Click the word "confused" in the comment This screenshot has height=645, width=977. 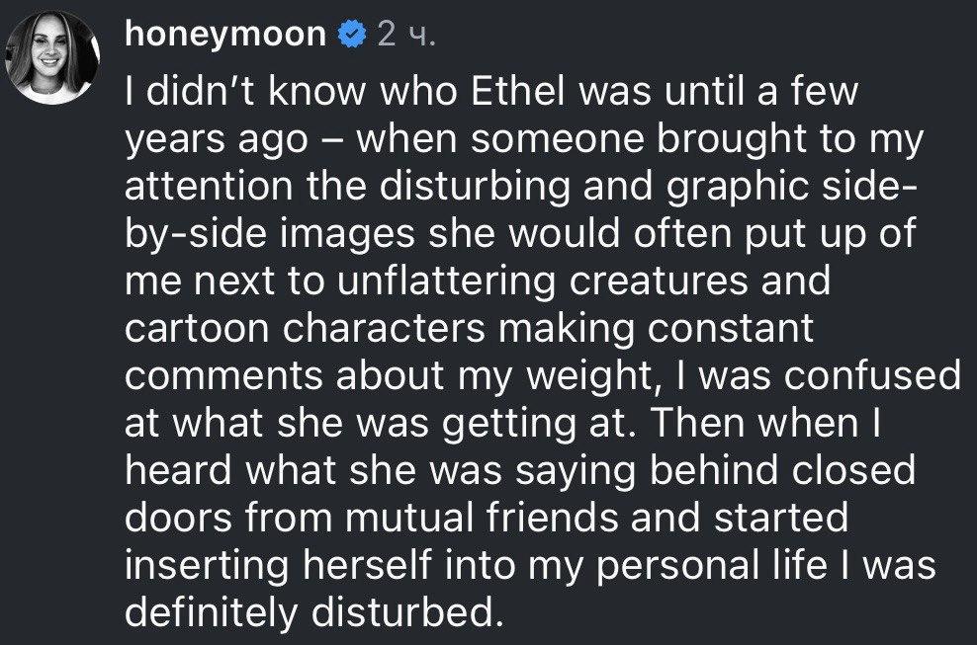[x=872, y=375]
